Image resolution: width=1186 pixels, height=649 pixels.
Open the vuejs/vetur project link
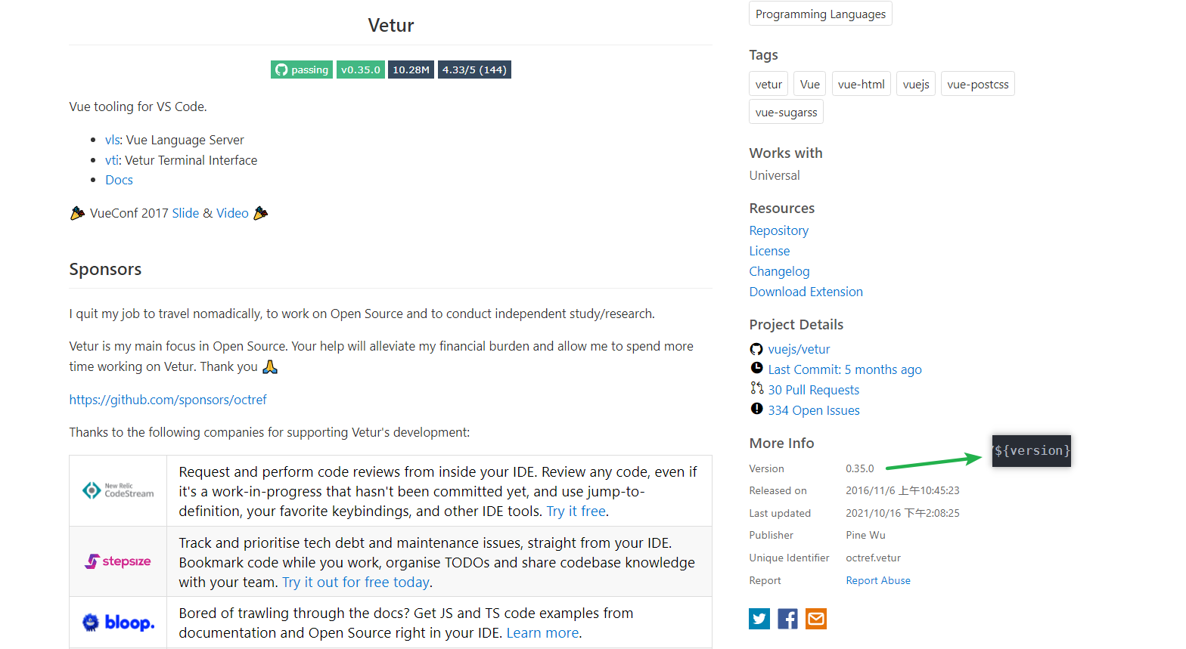click(799, 349)
